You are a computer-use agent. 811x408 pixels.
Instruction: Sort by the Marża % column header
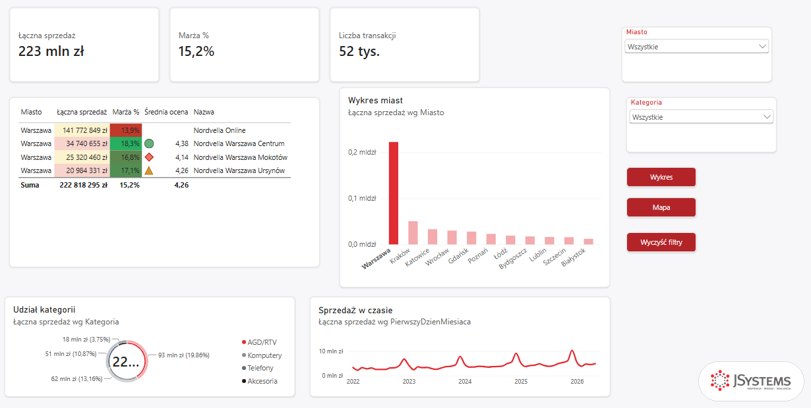point(126,112)
